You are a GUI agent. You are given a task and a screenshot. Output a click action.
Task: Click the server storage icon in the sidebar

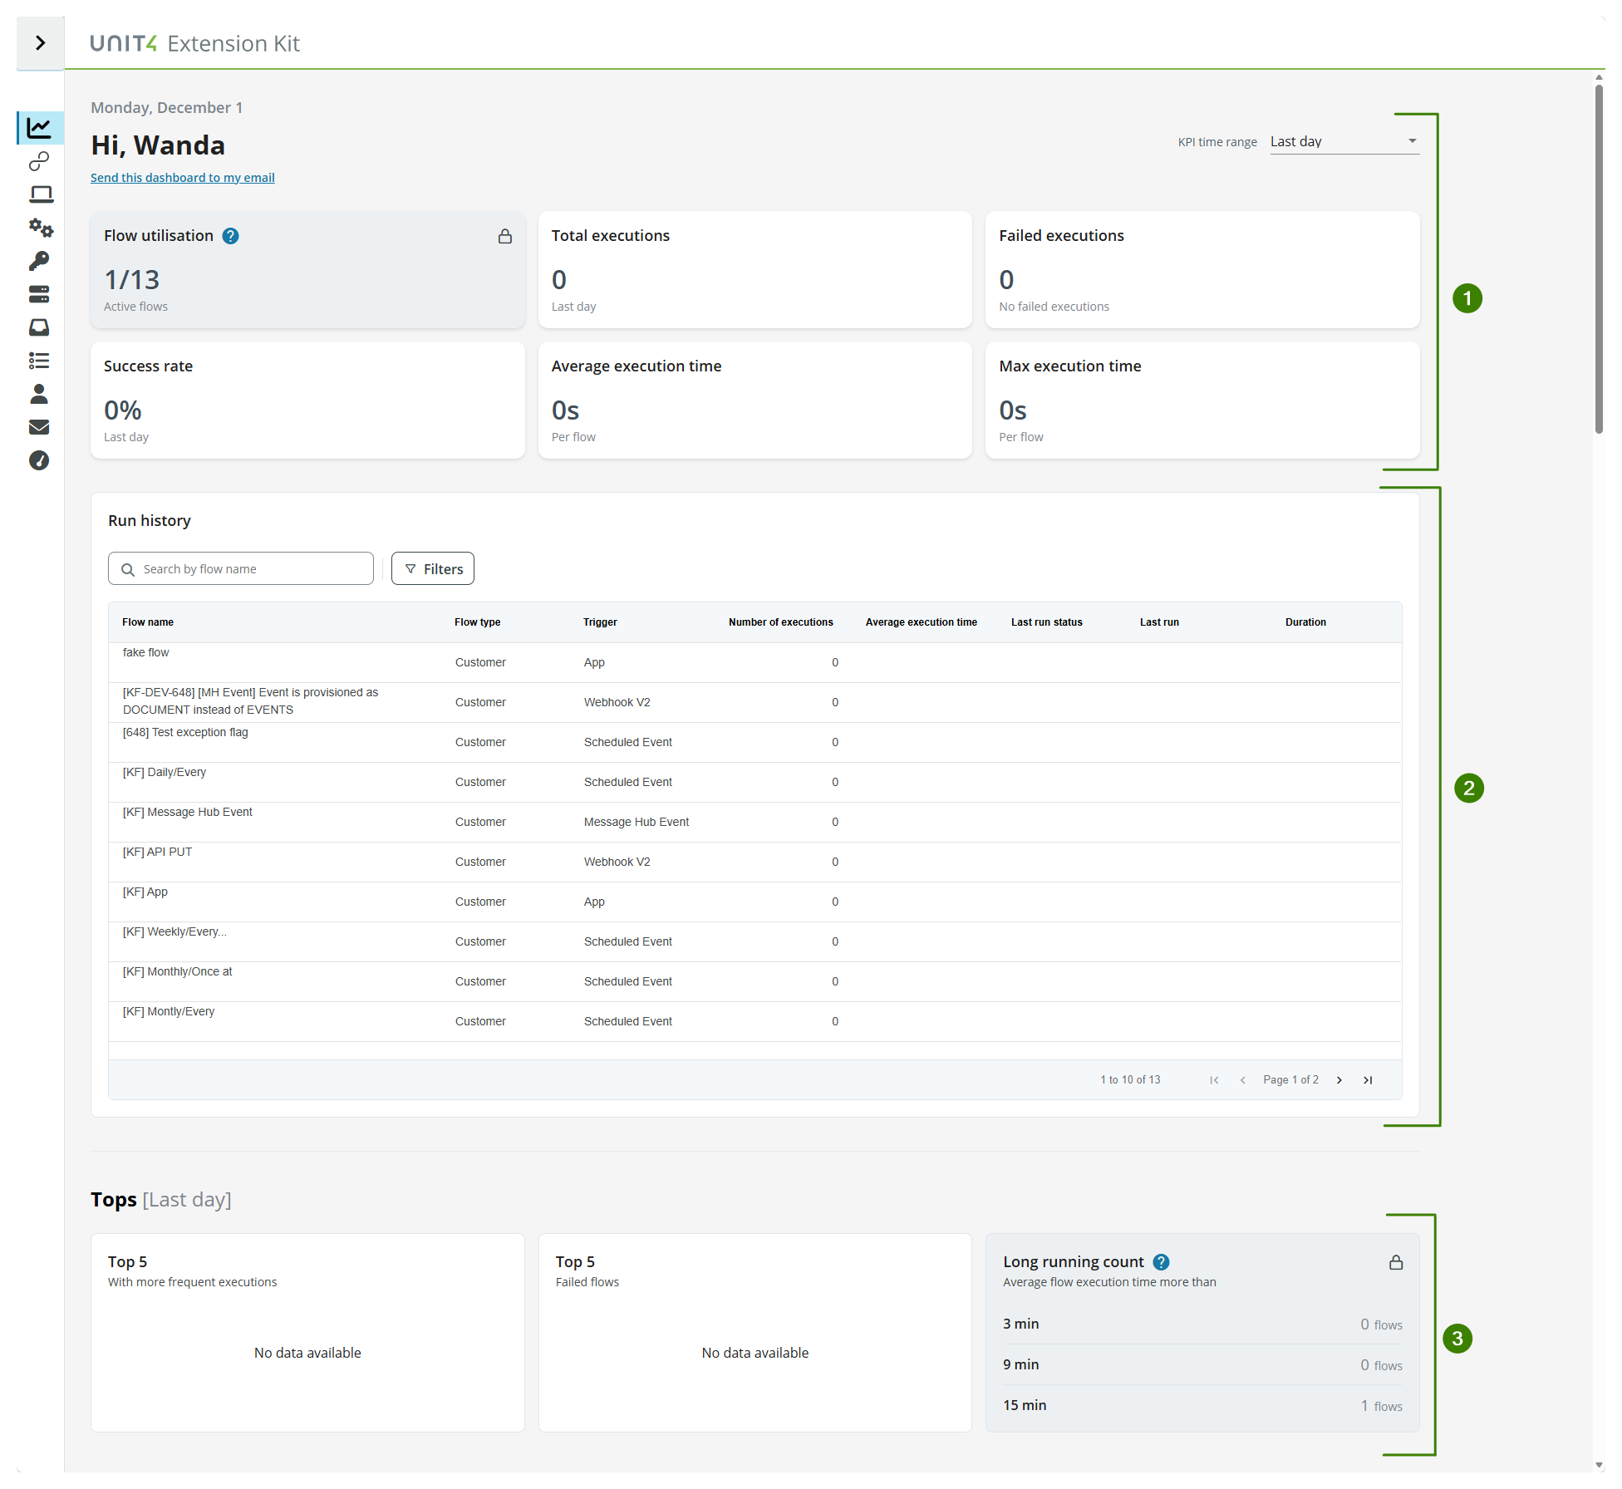pos(40,294)
